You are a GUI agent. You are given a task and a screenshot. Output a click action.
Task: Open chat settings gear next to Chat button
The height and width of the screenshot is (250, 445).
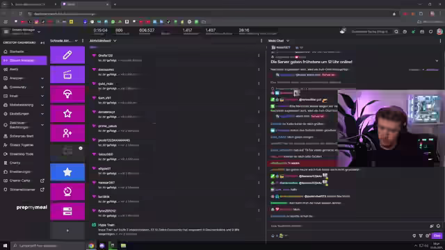pos(428,236)
